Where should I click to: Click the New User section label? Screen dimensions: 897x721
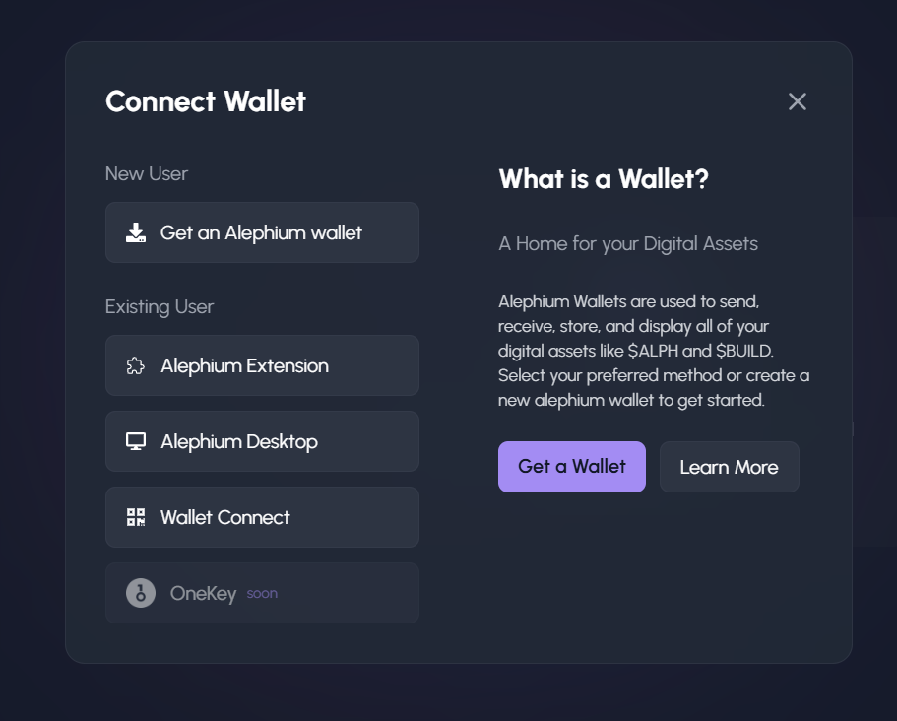147,173
